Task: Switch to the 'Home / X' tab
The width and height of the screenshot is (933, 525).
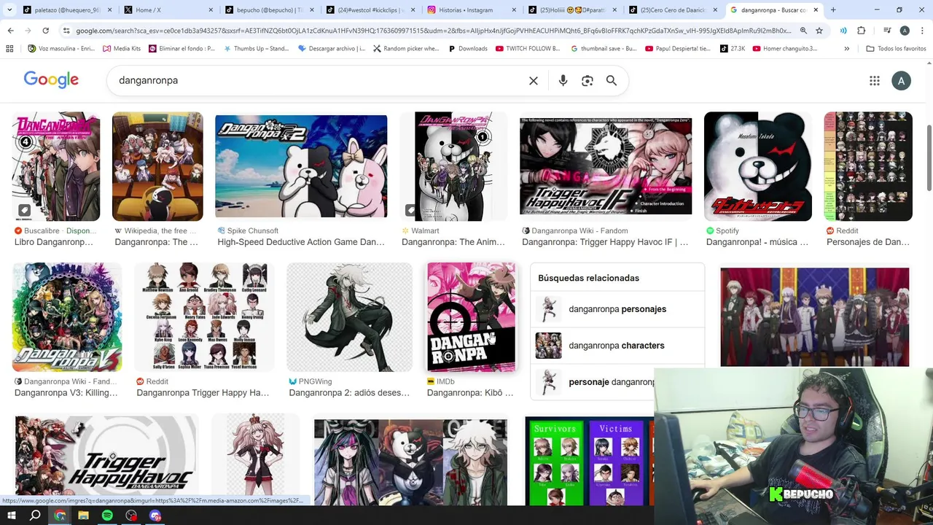Action: (x=167, y=10)
